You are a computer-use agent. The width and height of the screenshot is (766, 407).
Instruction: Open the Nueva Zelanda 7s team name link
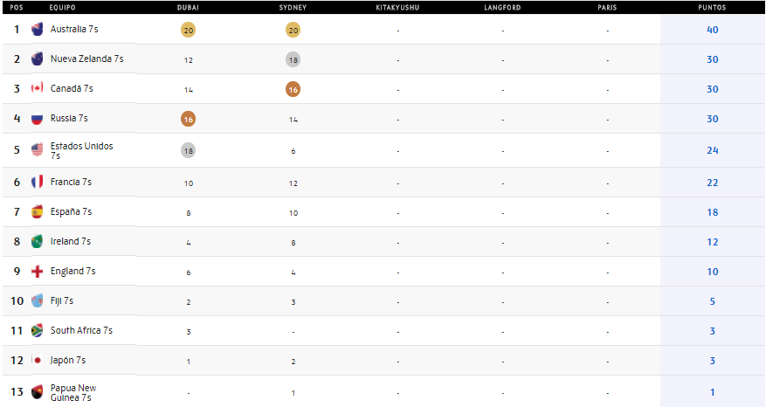[x=86, y=59]
